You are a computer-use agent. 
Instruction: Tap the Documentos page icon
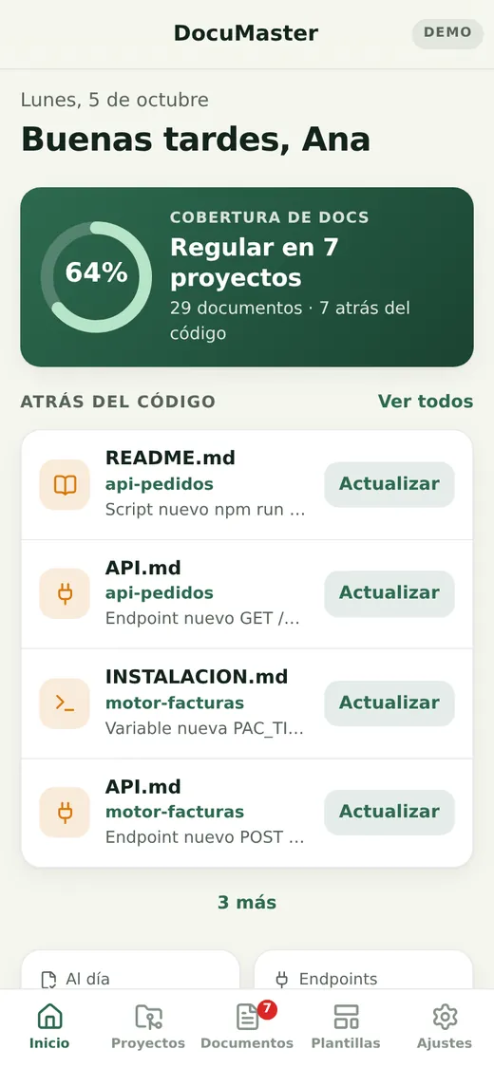click(247, 1017)
